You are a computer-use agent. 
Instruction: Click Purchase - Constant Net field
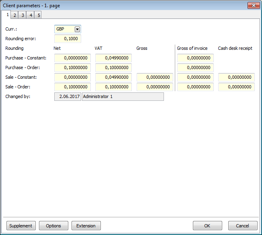click(72, 58)
